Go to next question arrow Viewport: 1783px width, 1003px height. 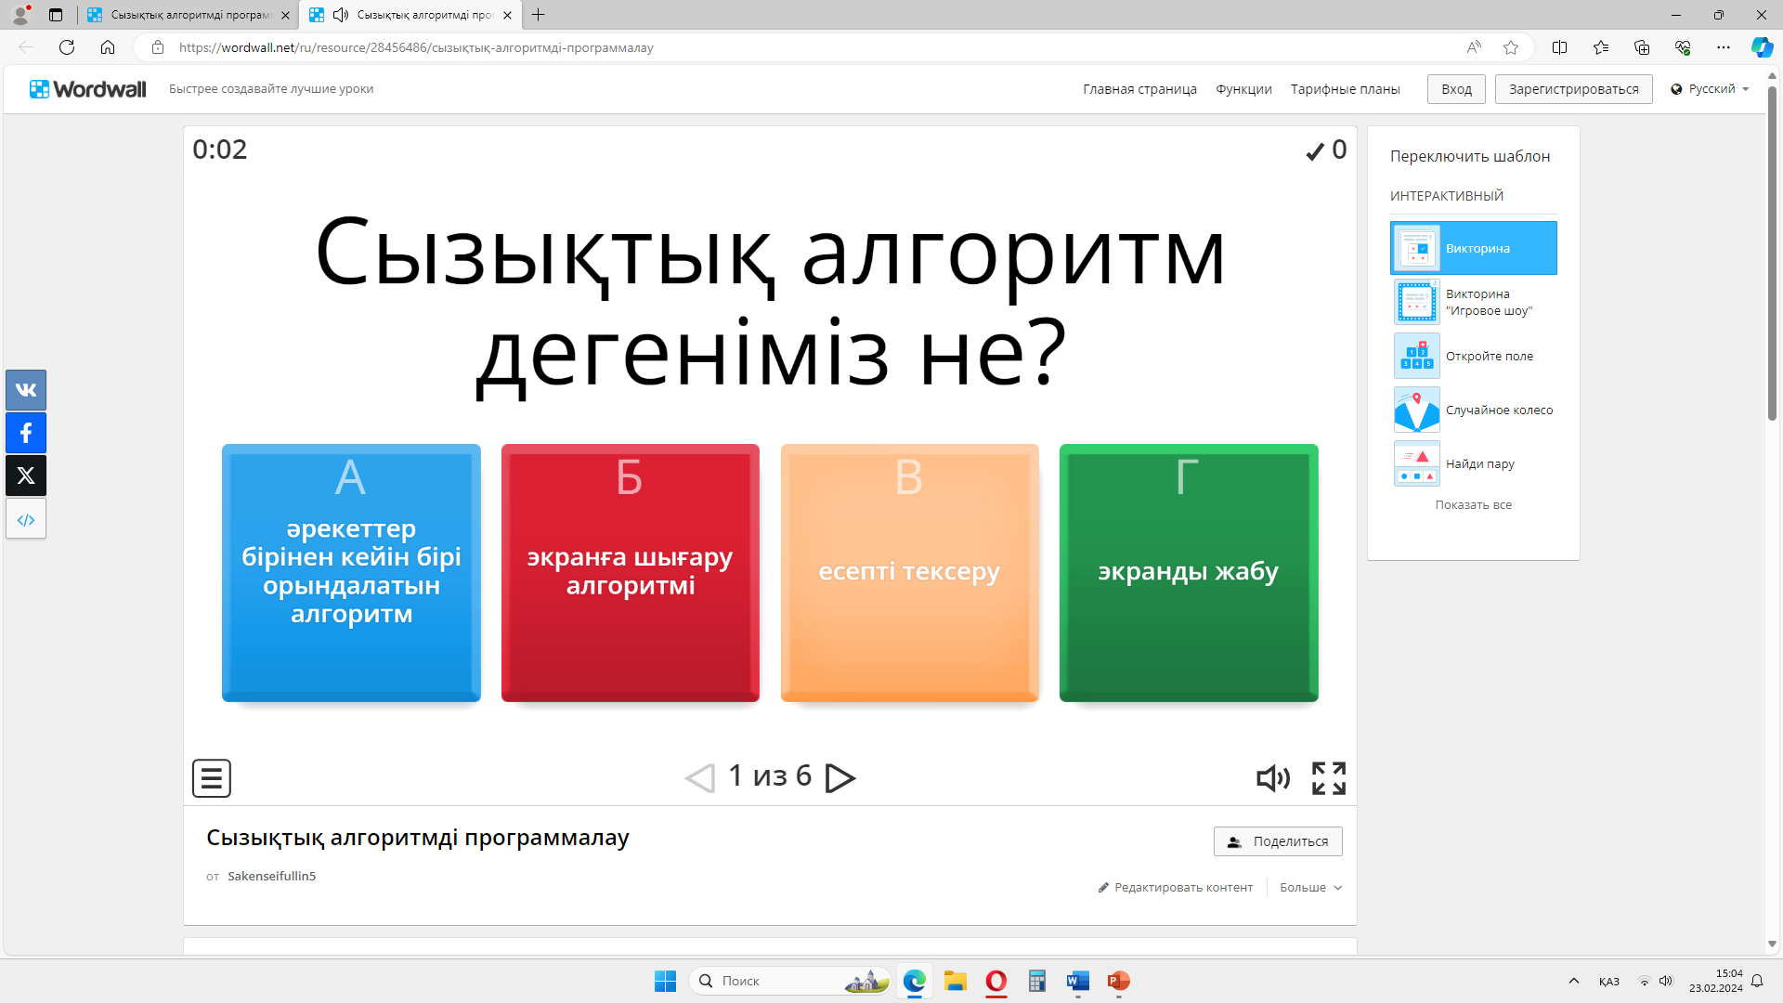839,778
